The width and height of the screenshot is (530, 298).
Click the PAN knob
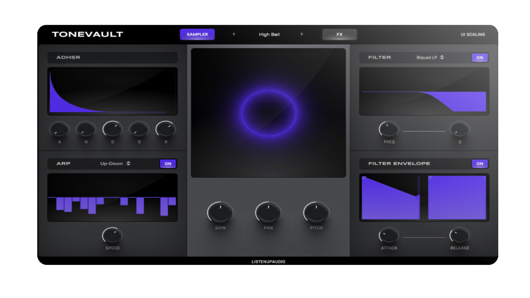point(268,213)
